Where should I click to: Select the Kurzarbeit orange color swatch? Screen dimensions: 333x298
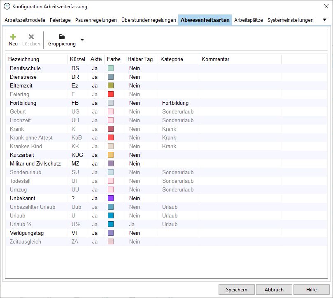pos(110,155)
